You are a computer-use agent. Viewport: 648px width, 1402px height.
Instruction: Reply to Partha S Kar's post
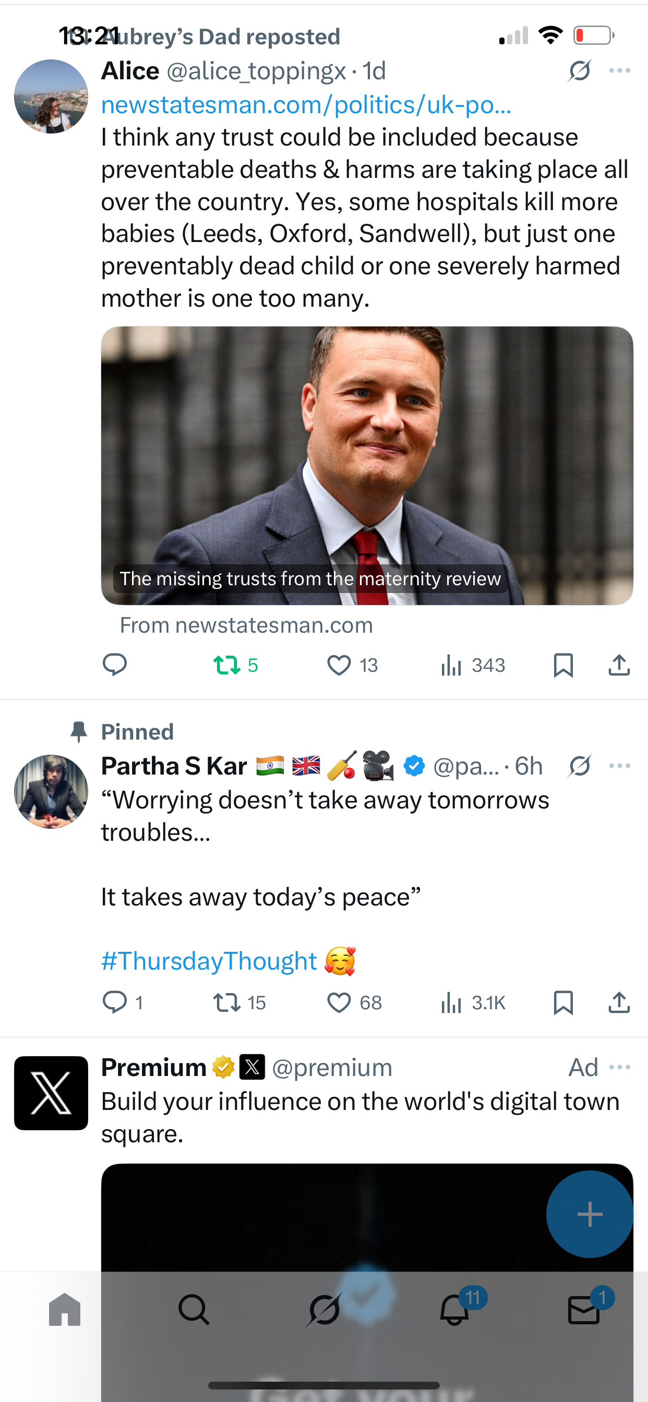pyautogui.click(x=115, y=1002)
